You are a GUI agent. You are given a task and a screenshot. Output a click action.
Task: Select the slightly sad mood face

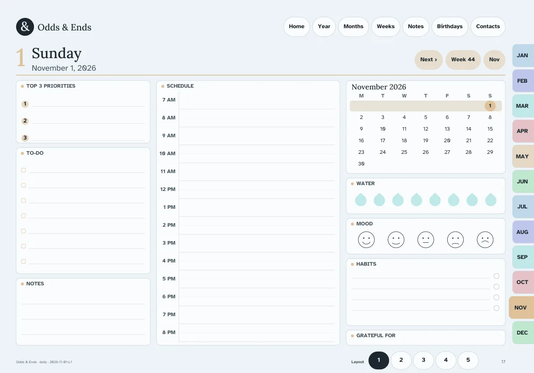click(455, 240)
